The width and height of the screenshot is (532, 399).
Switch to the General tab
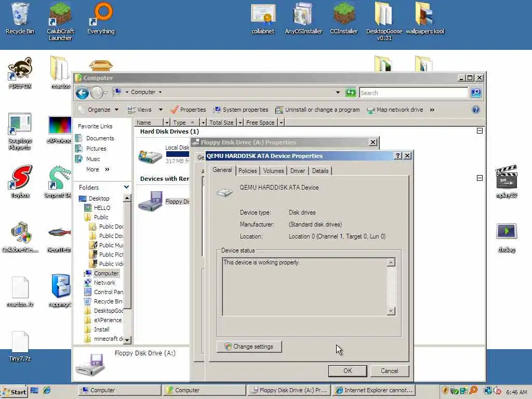(222, 170)
